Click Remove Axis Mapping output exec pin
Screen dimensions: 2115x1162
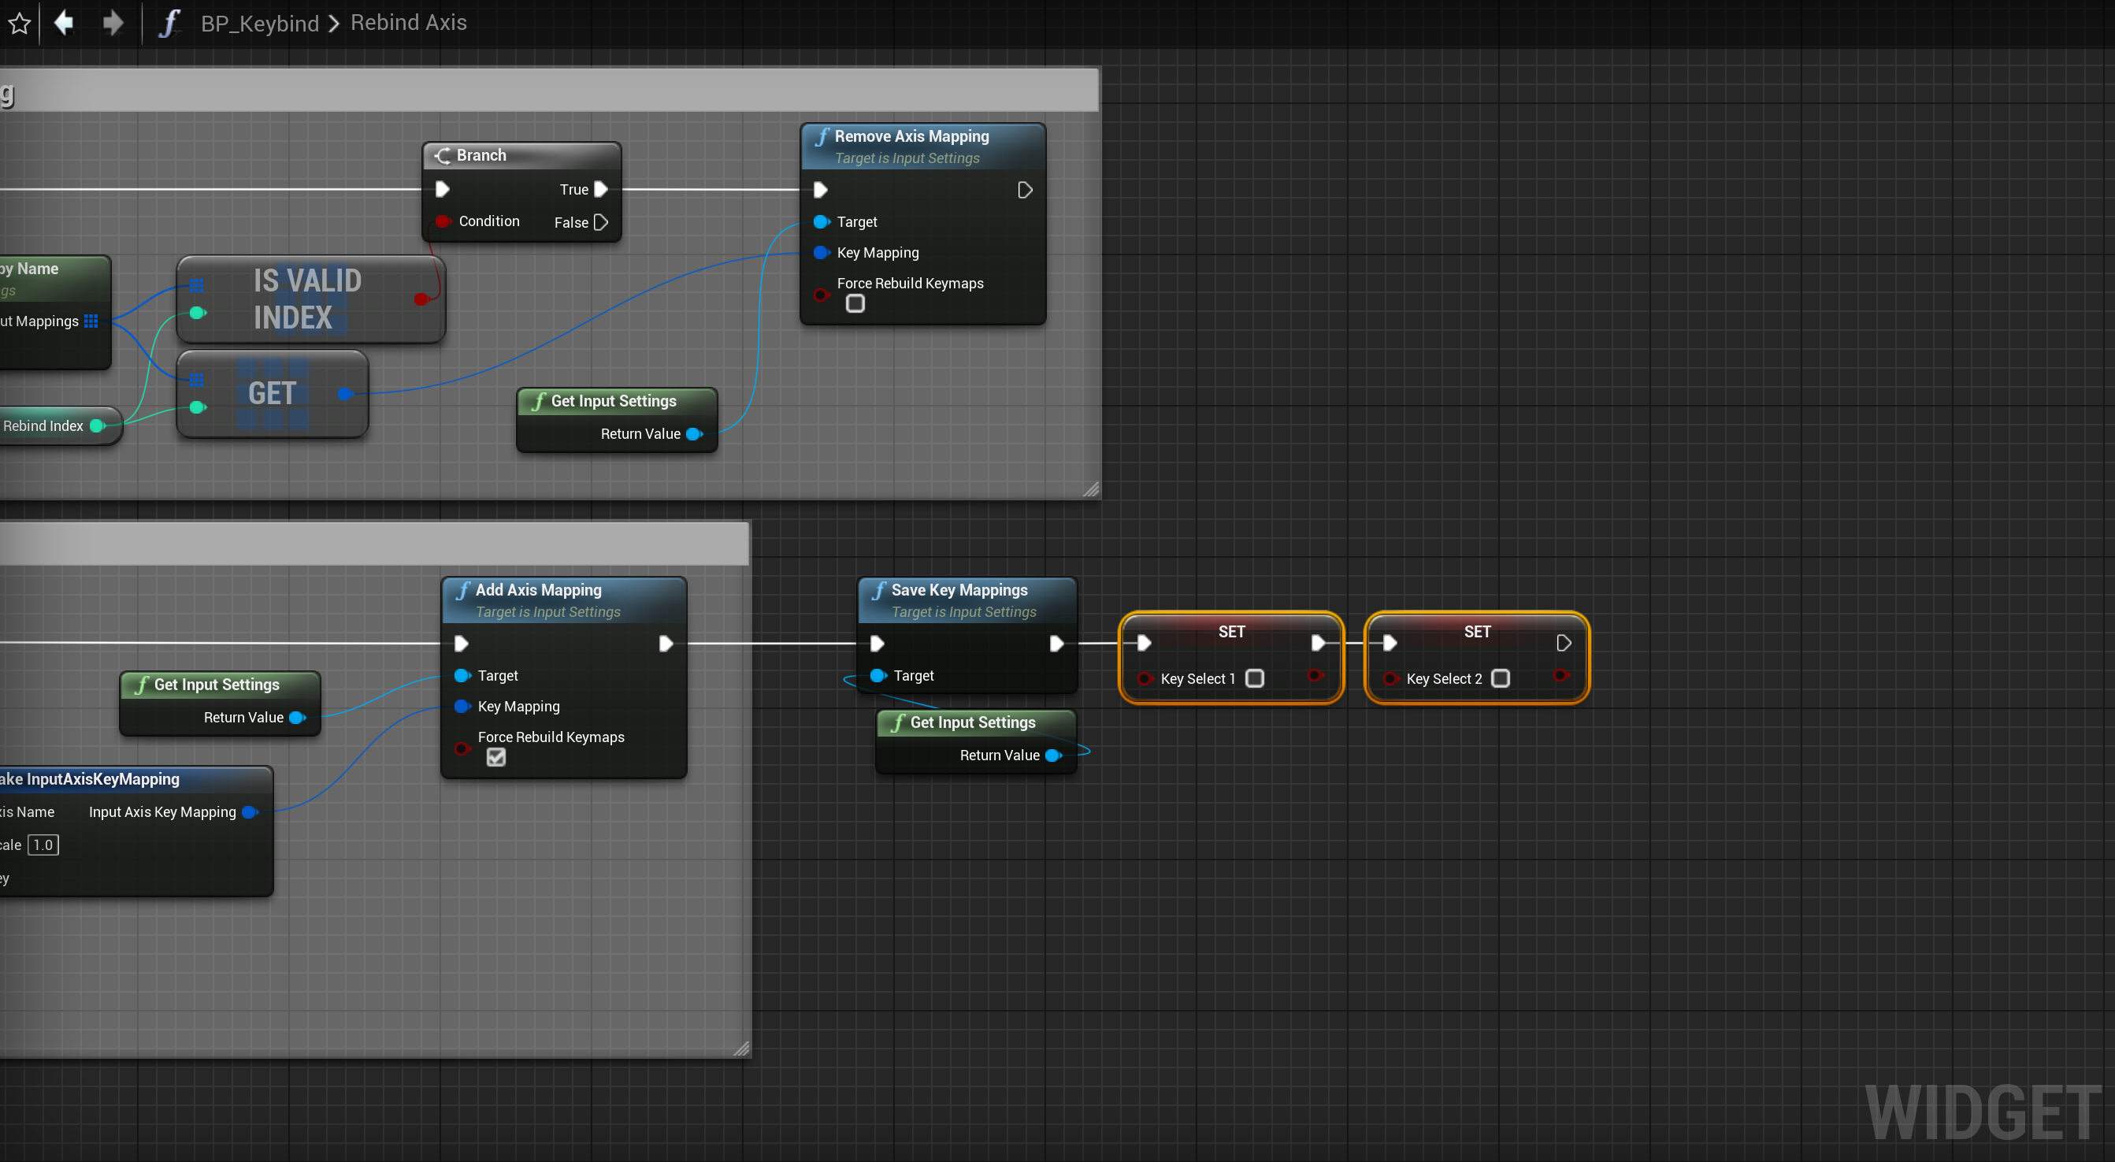[x=1024, y=191]
